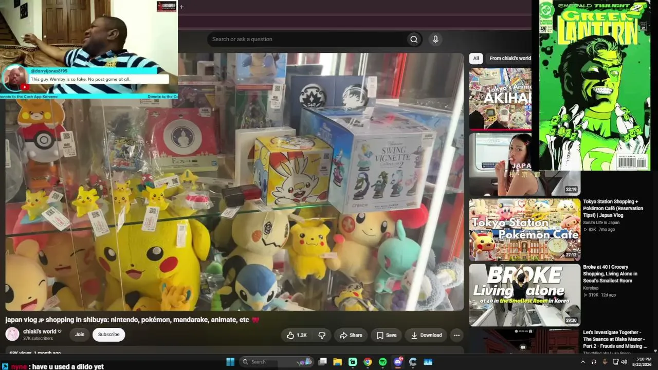Screen dimensions: 658x370
Task: Launch File Explorer from the taskbar
Action: coord(338,362)
